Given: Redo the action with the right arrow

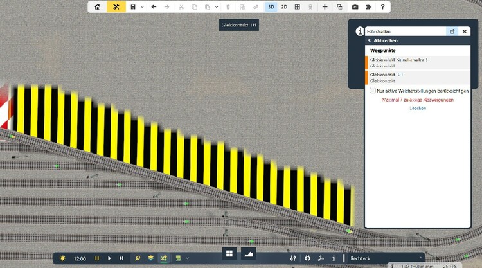Looking at the screenshot, I should point(166,7).
